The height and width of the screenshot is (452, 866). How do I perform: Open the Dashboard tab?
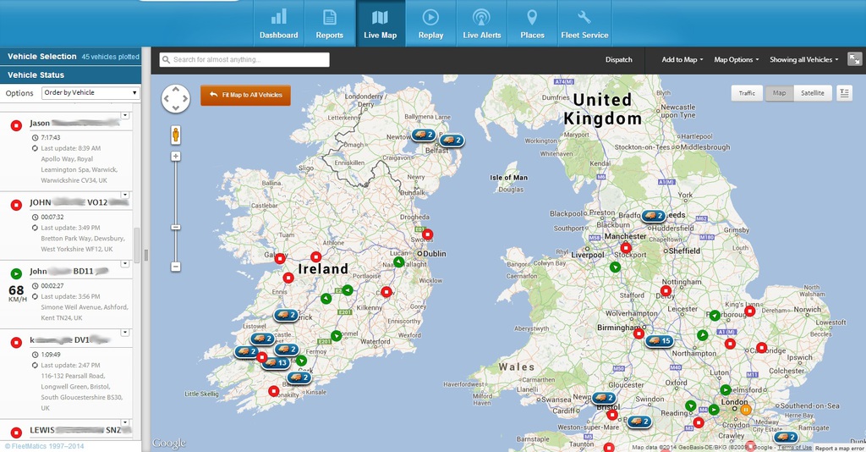[278, 24]
